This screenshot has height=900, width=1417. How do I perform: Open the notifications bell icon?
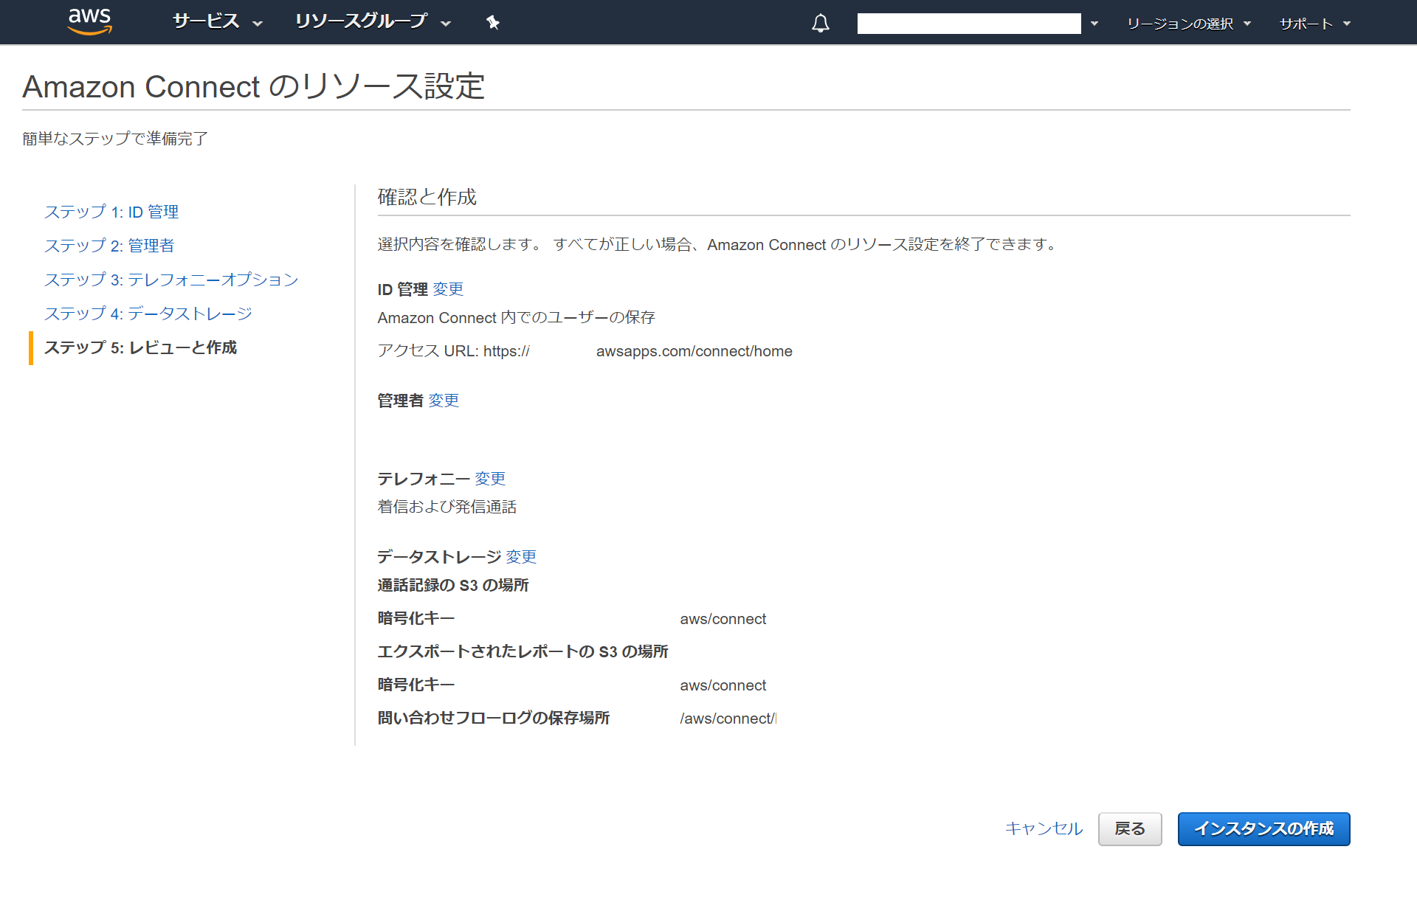(820, 24)
